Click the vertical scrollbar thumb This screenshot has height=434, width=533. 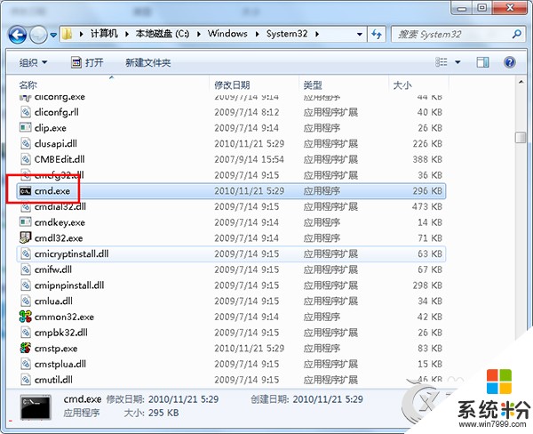[x=521, y=137]
